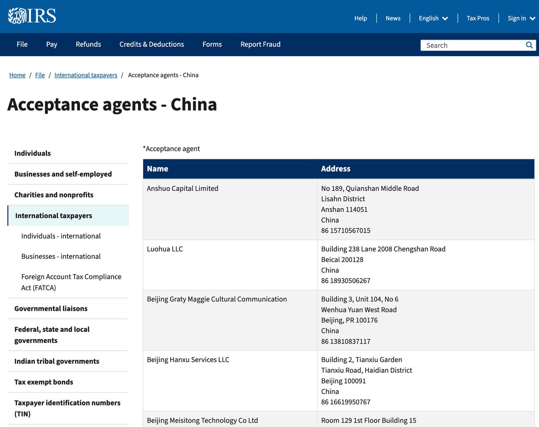Go to Tax Pros page
Image resolution: width=539 pixels, height=427 pixels.
pos(478,18)
